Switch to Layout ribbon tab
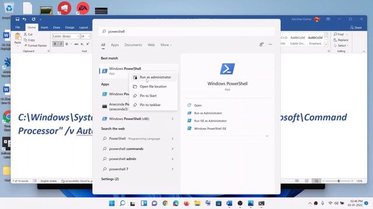Image resolution: width=373 pixels, height=209 pixels. click(x=83, y=27)
